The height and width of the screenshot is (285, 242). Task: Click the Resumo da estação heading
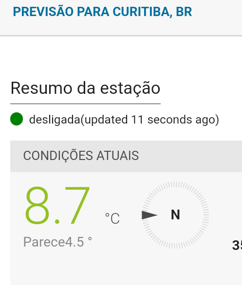85,89
